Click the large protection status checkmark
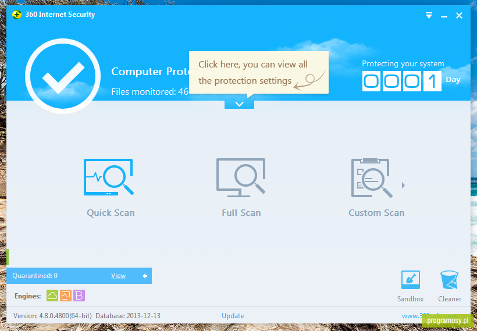This screenshot has height=331, width=477. click(63, 76)
